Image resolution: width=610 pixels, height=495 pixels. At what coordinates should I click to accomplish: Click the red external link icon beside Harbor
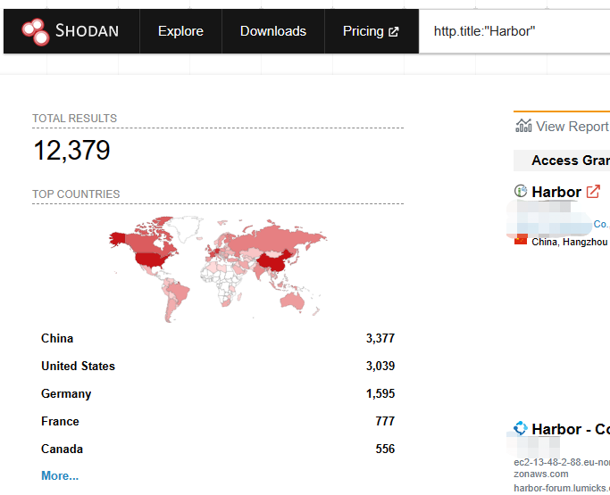(x=593, y=192)
